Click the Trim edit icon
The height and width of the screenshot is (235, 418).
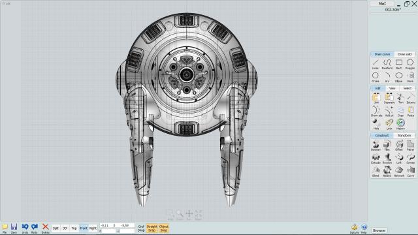pos(400,99)
